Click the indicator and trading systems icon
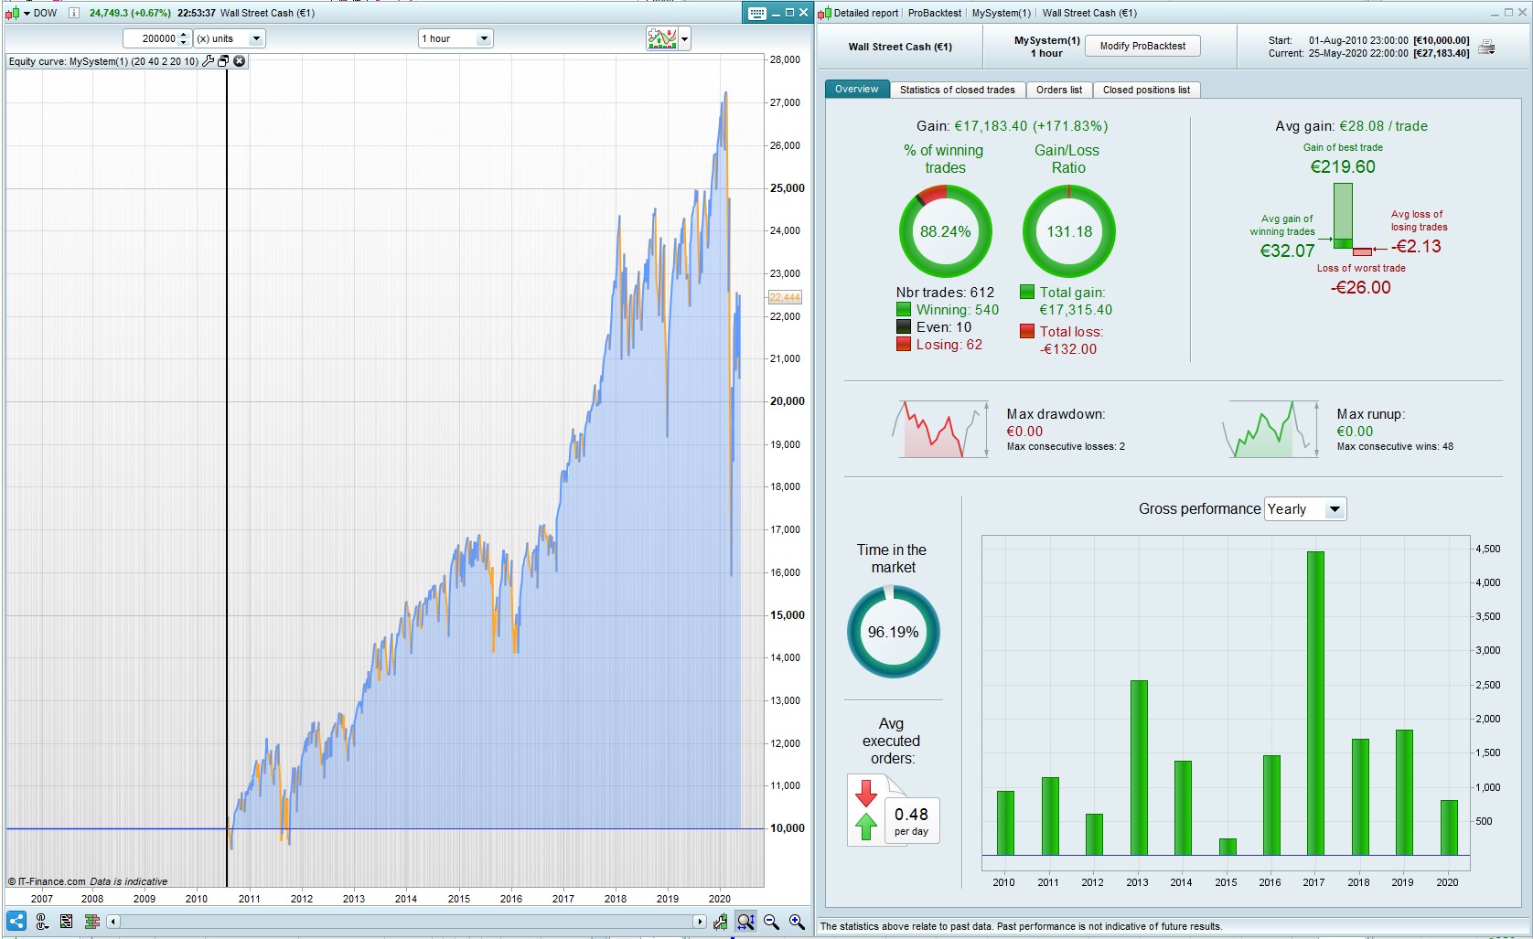 661,38
